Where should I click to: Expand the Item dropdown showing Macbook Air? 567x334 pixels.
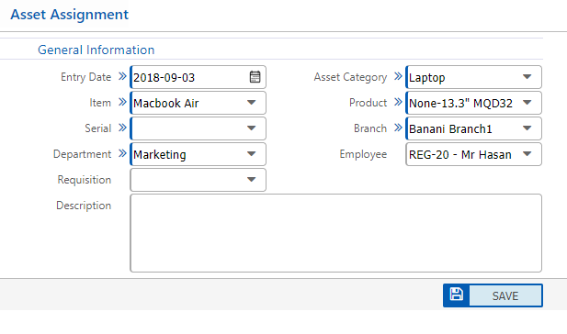pyautogui.click(x=198, y=103)
